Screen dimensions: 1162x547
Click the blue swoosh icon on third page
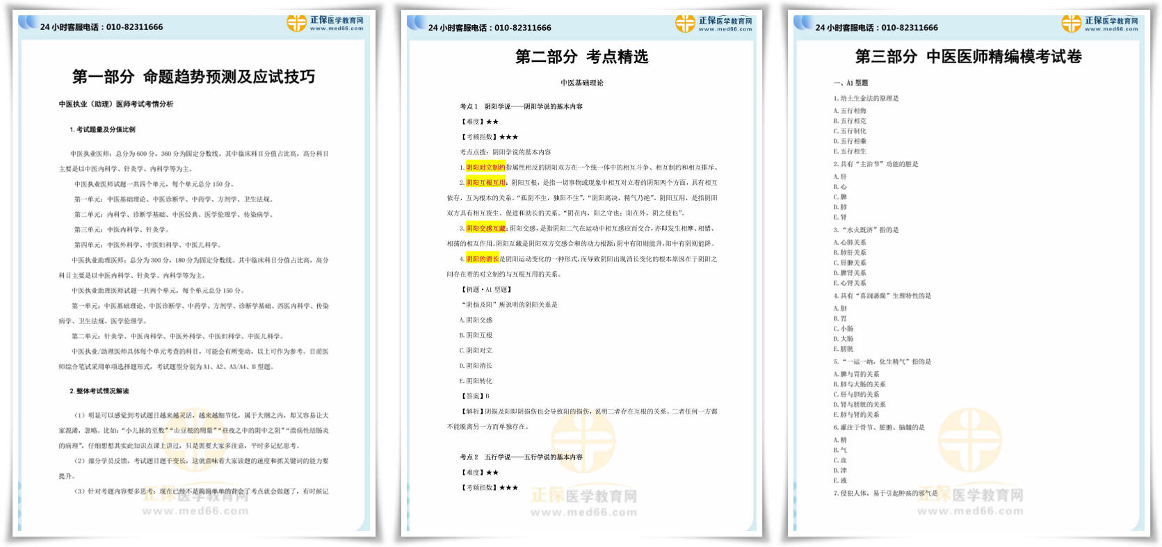(x=803, y=22)
